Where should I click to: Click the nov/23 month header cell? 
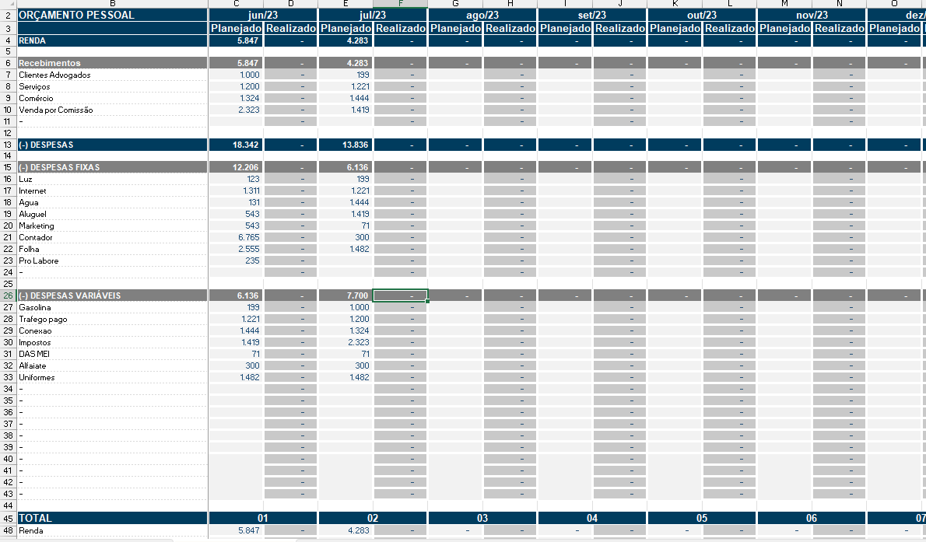click(811, 15)
